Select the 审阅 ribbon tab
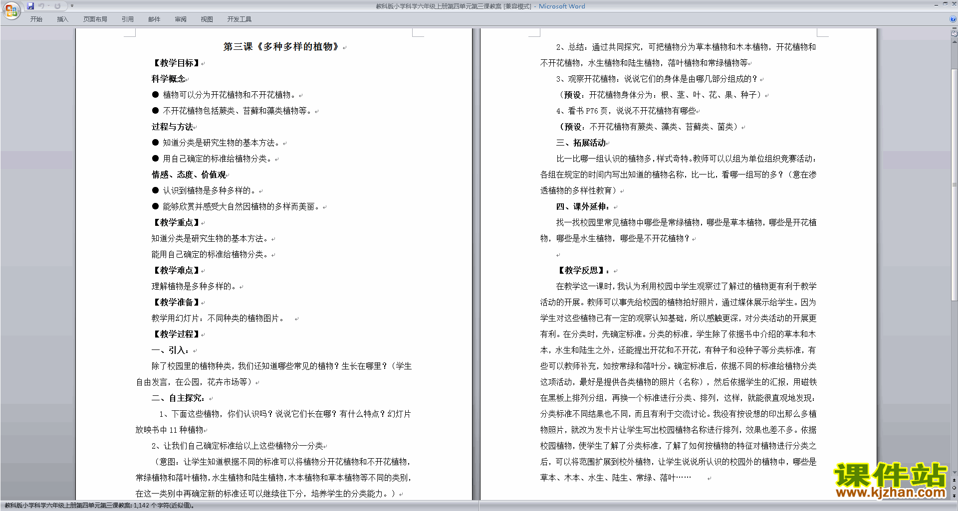The height and width of the screenshot is (511, 958). point(181,19)
